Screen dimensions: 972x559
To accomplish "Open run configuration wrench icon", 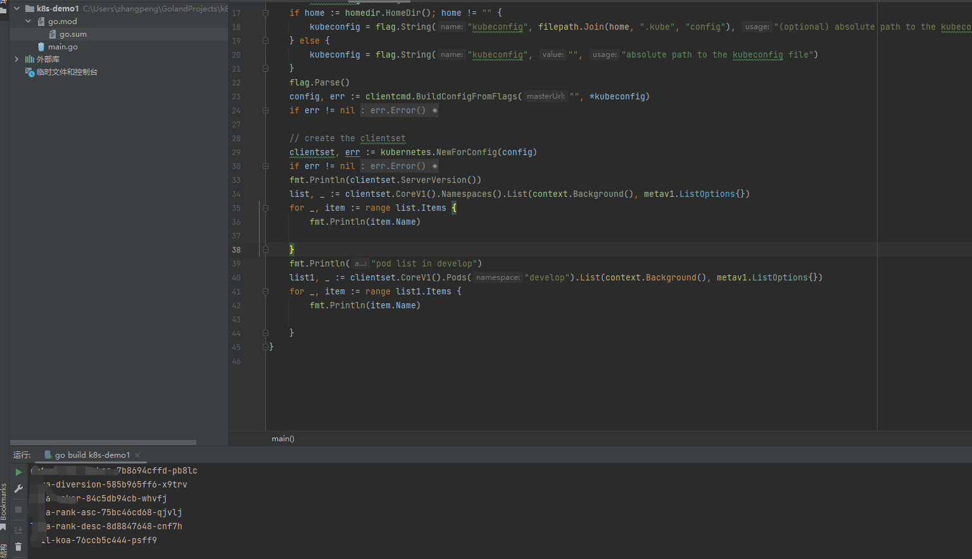I will pos(18,489).
